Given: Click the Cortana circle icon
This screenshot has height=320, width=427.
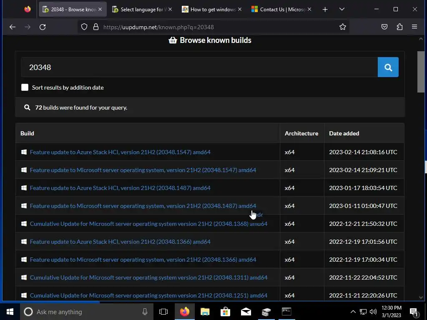Looking at the screenshot, I should click(x=28, y=312).
